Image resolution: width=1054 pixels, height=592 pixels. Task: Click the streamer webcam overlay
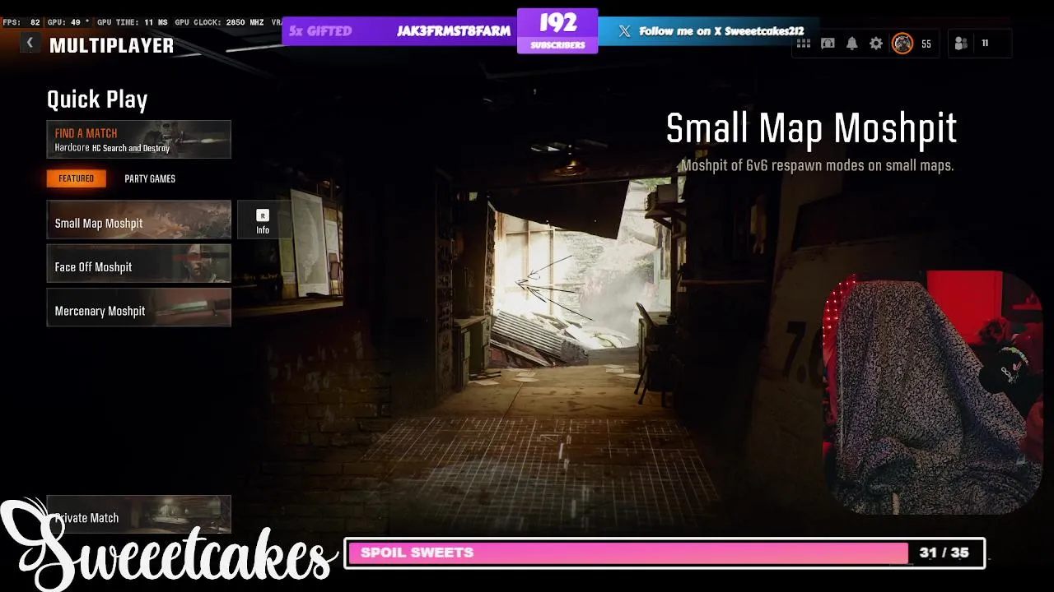pos(933,393)
